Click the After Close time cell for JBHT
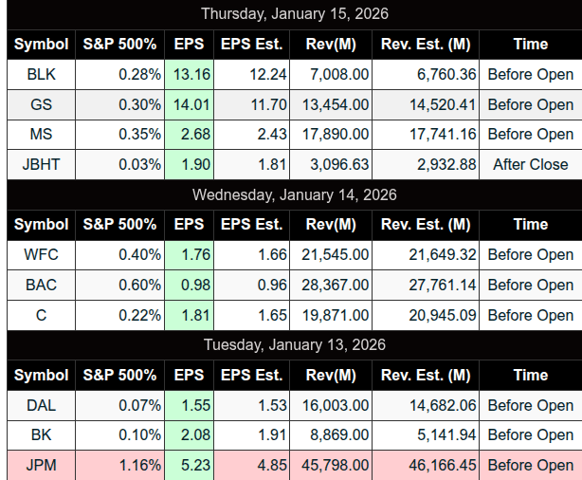Image resolution: width=582 pixels, height=480 pixels. (x=530, y=165)
